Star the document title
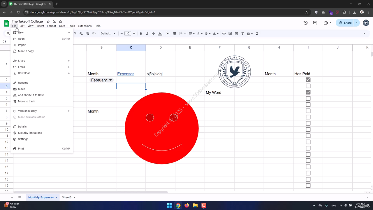The height and width of the screenshot is (210, 373). pyautogui.click(x=48, y=22)
